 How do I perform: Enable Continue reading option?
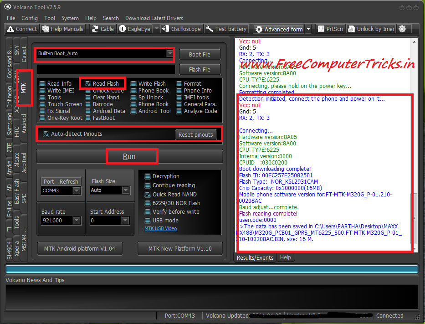pyautogui.click(x=148, y=185)
